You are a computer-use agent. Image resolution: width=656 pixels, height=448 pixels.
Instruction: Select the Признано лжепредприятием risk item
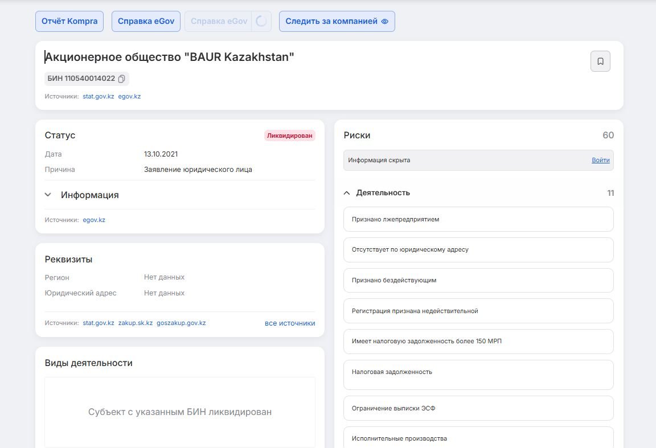click(478, 219)
